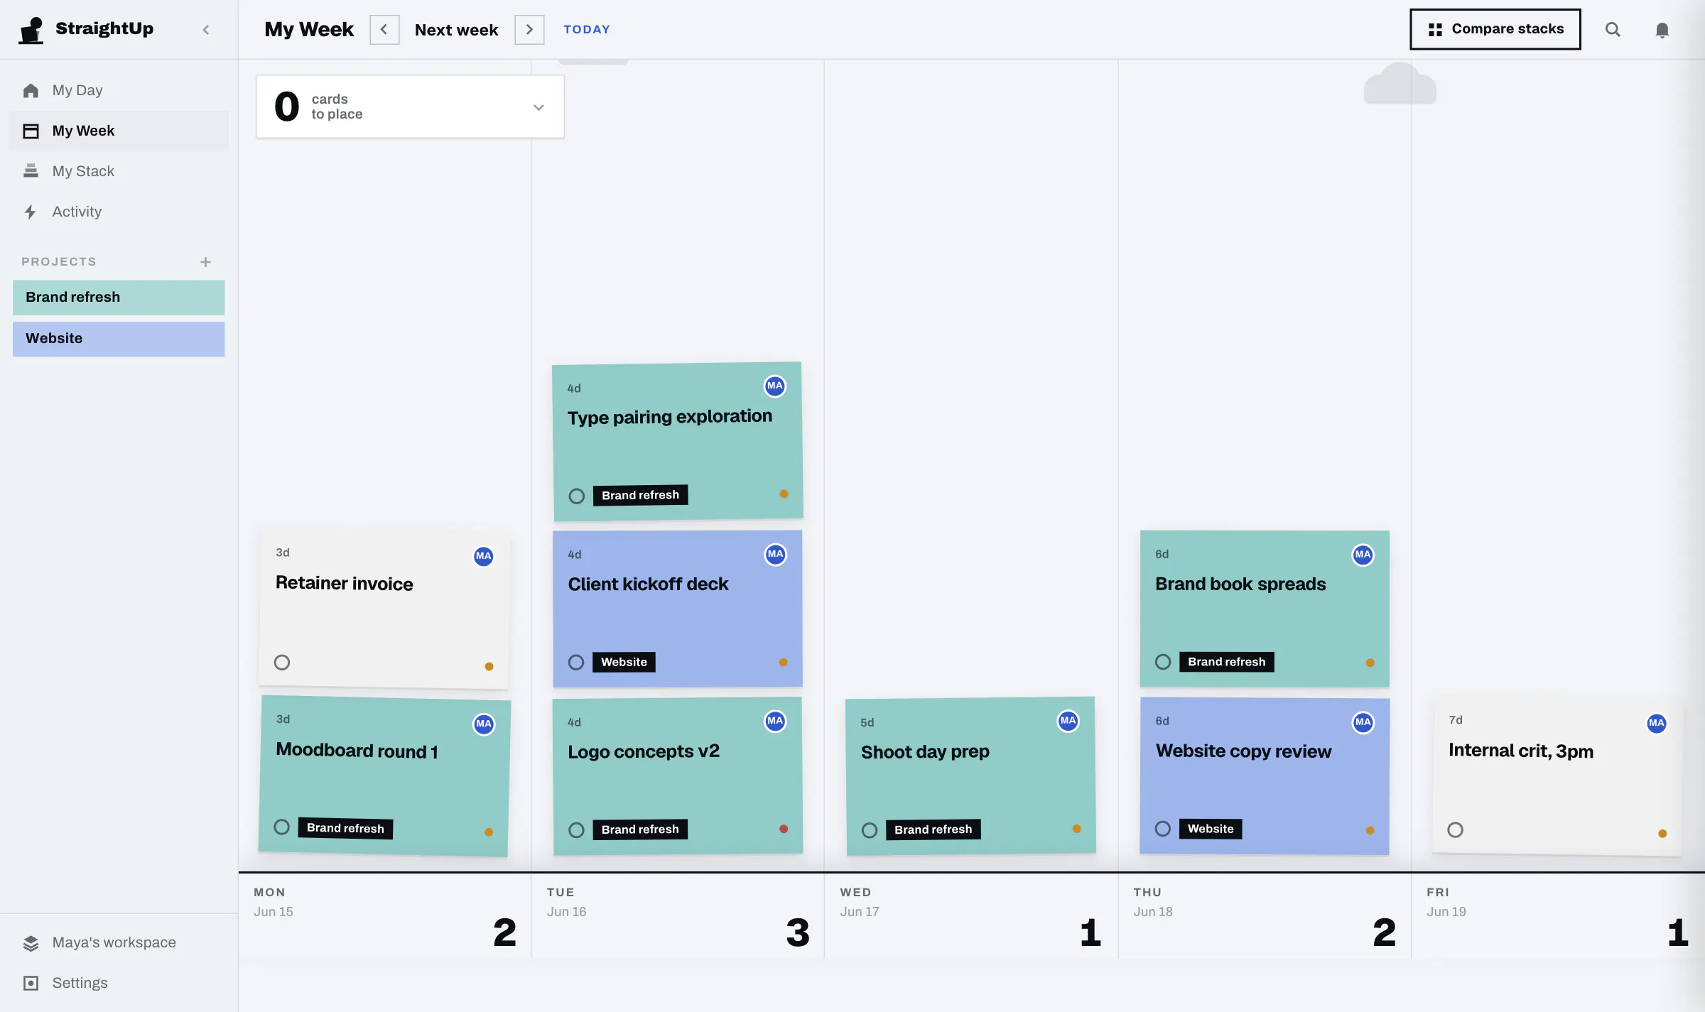
Task: Open search with the magnifier icon
Action: tap(1613, 30)
